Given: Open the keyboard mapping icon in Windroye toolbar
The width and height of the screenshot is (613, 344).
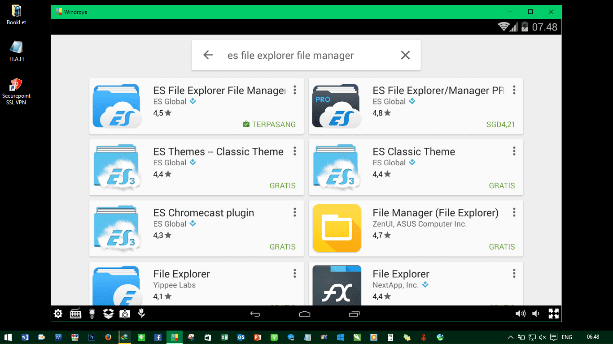Looking at the screenshot, I should click(75, 314).
